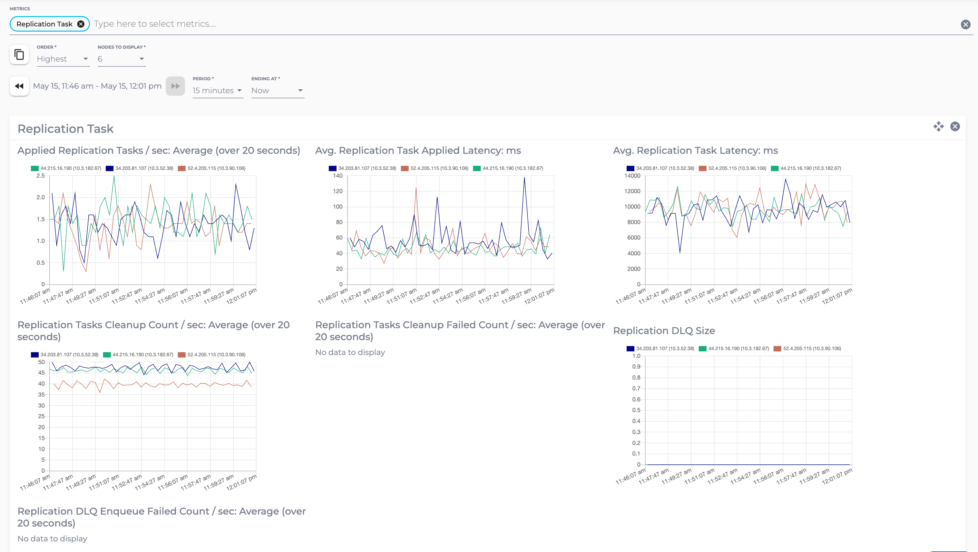Toggle the 52.4.205.115 series in the Avg. Replication Task Latency legend
Image resolution: width=978 pixels, height=552 pixels.
[737, 168]
